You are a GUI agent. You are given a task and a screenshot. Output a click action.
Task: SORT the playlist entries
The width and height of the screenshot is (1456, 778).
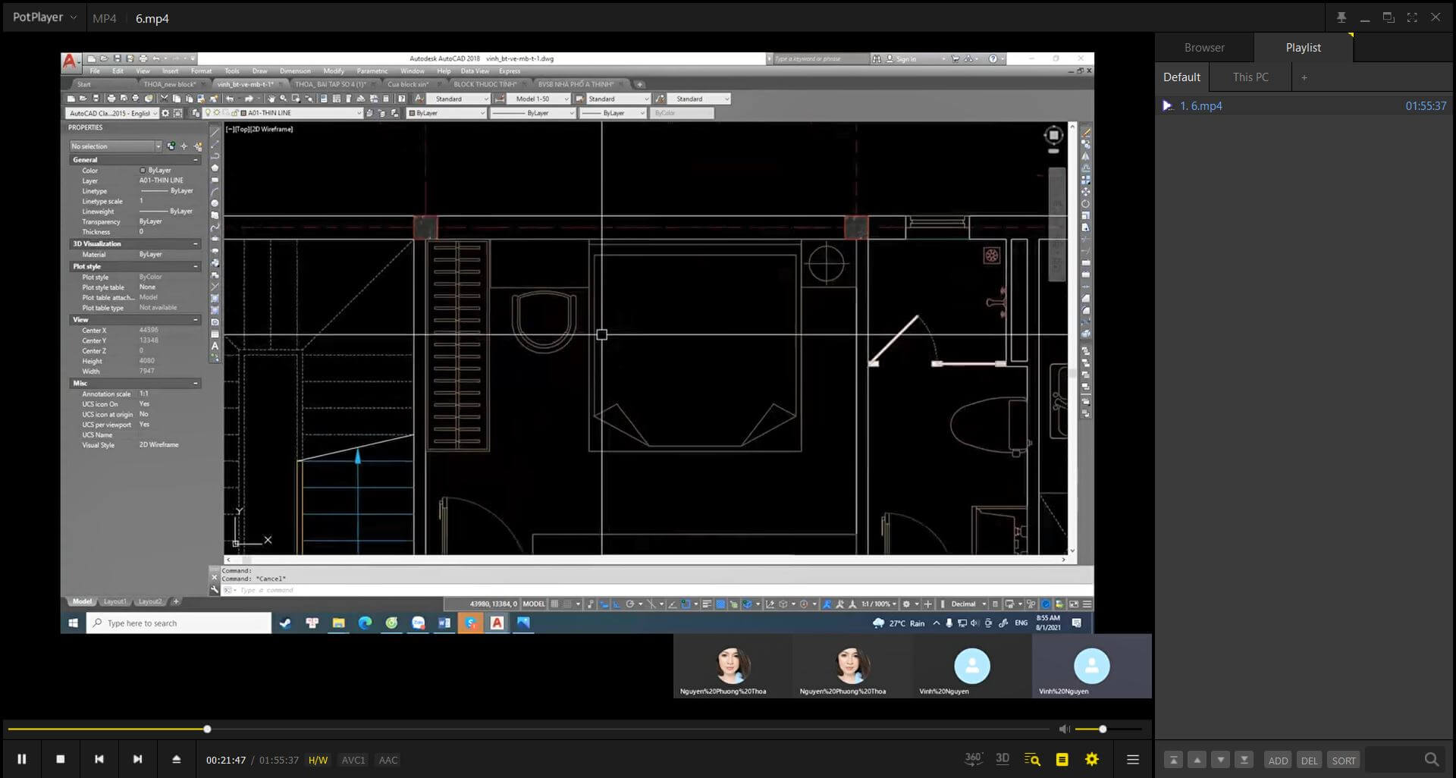(x=1344, y=760)
